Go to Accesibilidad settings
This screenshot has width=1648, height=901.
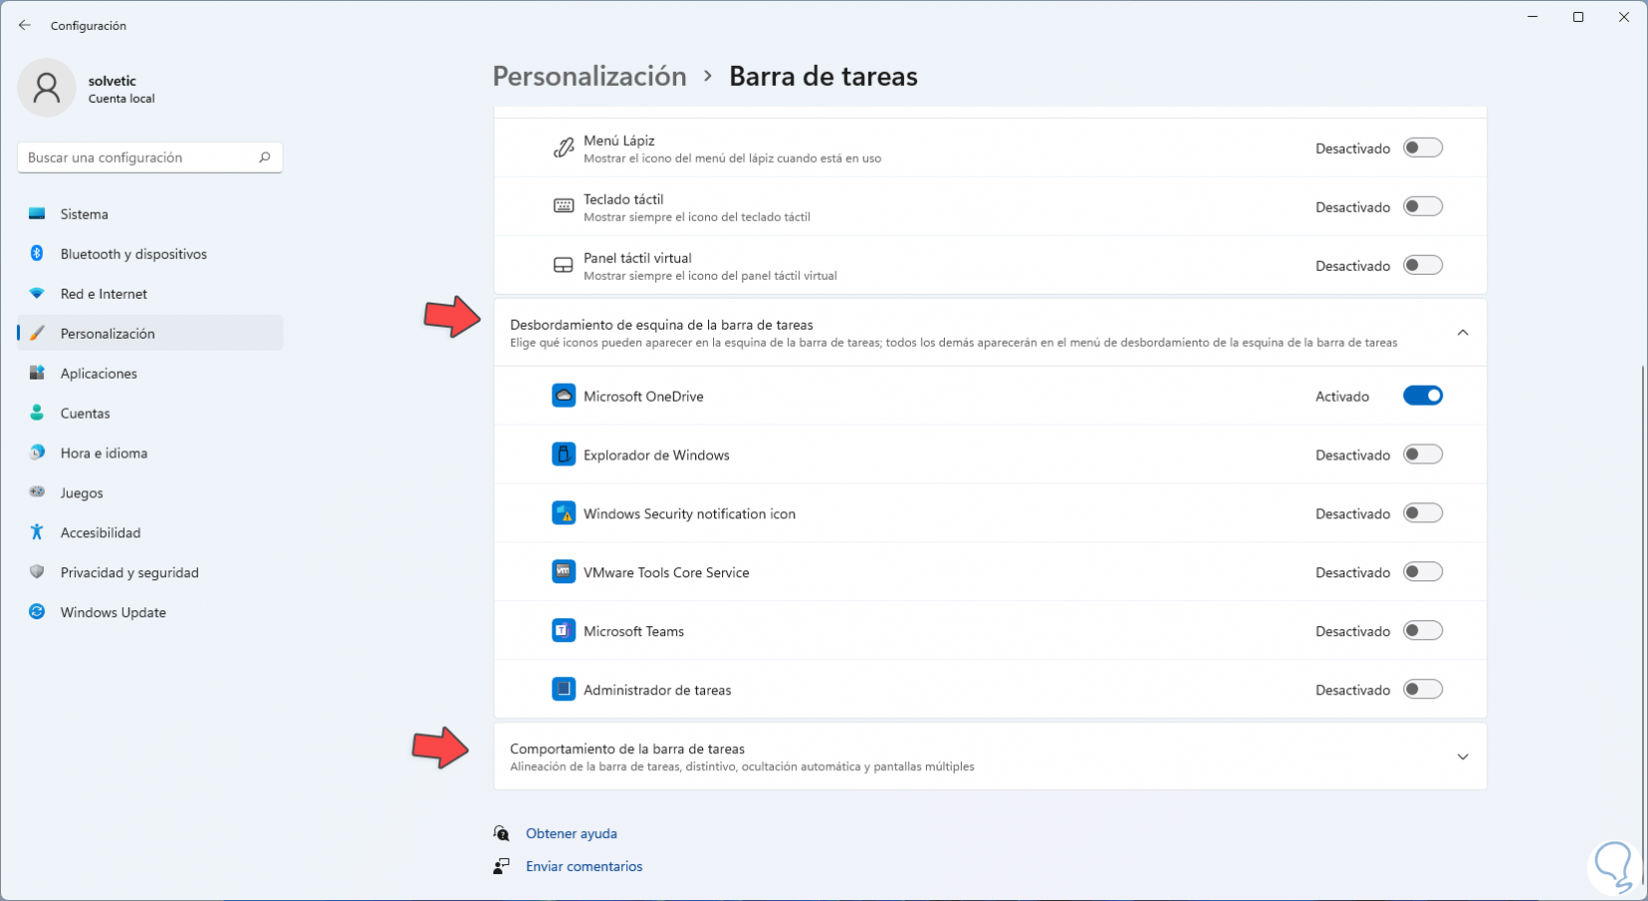[x=100, y=532]
